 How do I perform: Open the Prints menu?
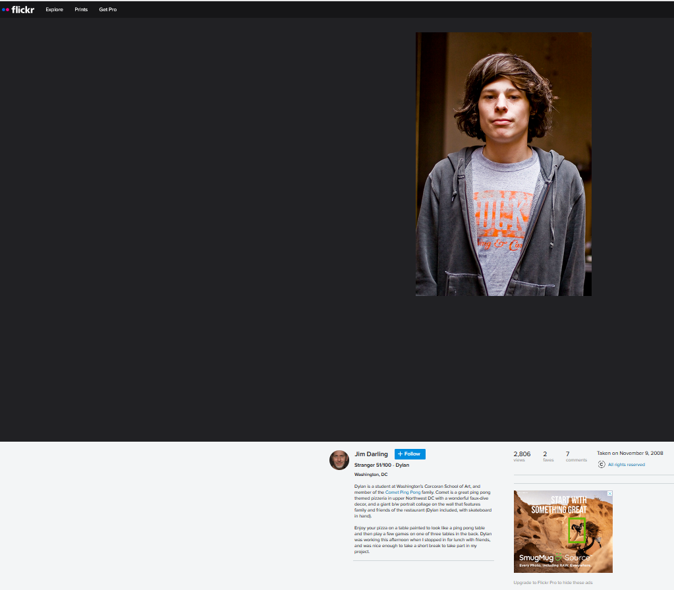[81, 9]
